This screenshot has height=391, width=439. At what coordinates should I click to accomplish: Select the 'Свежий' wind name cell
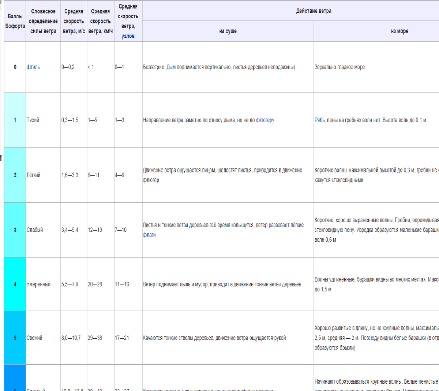click(43, 338)
